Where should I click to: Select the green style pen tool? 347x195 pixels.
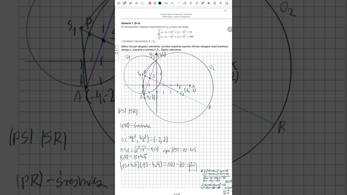[x=203, y=3]
